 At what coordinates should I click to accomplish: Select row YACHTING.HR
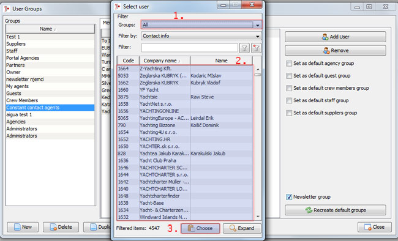pyautogui.click(x=185, y=139)
